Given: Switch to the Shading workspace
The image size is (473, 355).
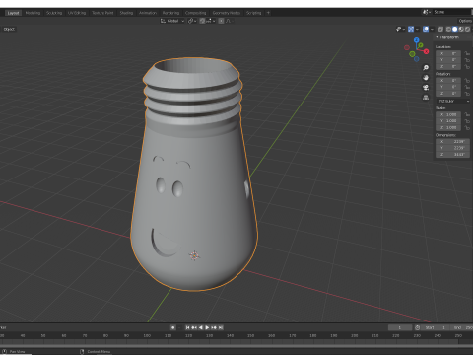Looking at the screenshot, I should 126,13.
